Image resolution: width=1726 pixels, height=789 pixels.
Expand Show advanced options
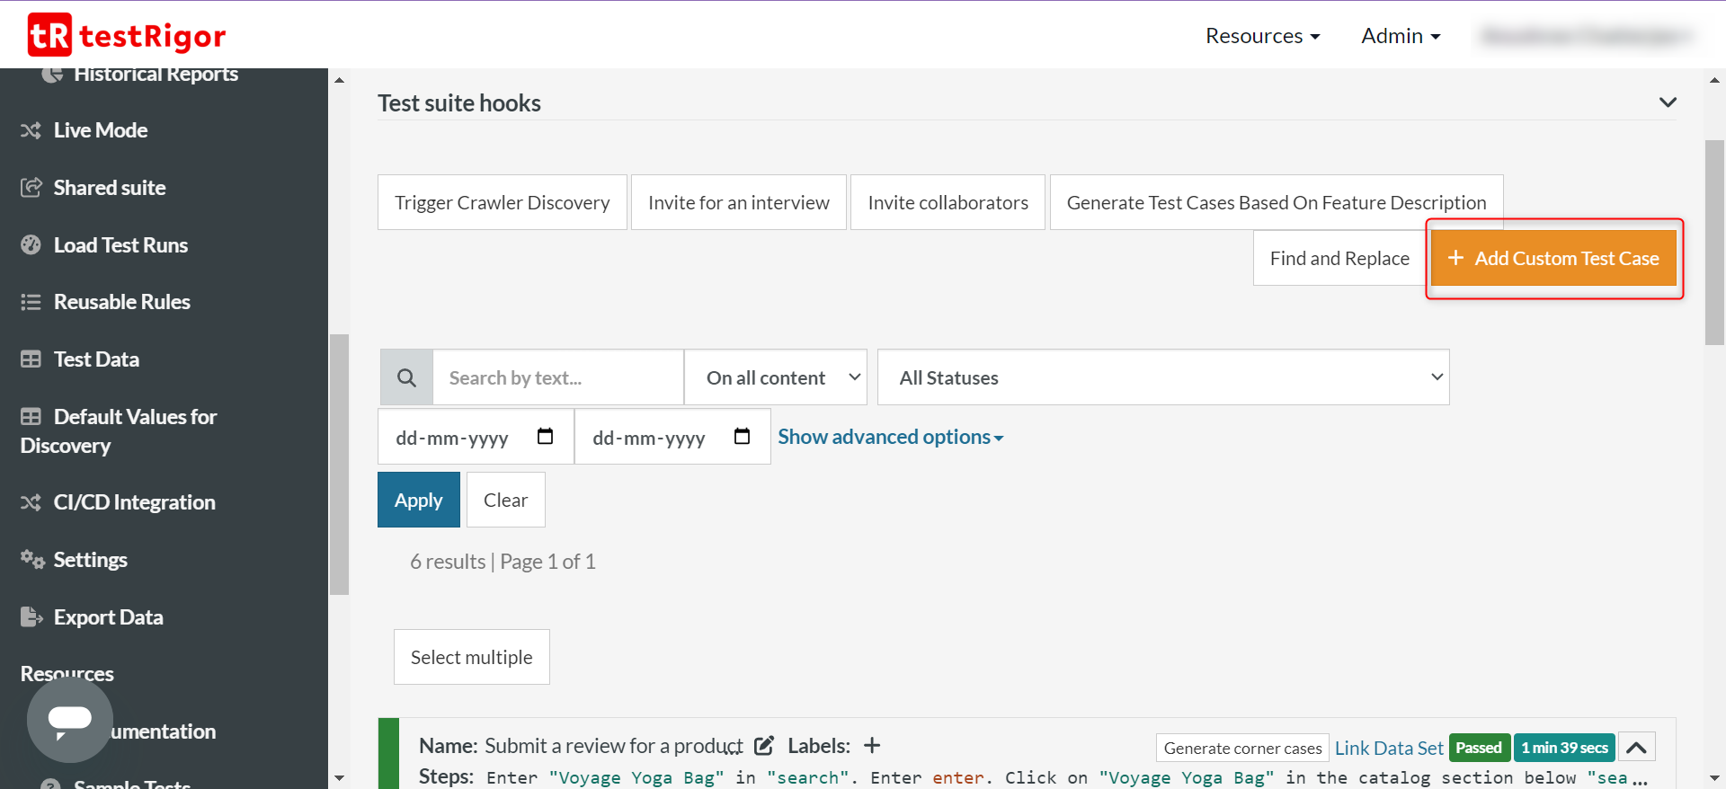[890, 437]
